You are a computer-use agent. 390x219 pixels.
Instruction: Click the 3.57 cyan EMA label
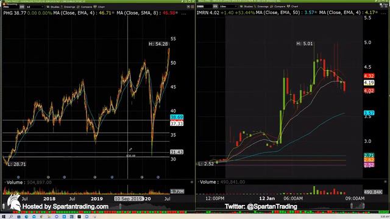click(369, 113)
